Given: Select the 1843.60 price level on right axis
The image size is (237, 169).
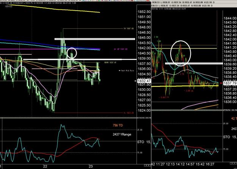Looking at the screenshot, I should pos(230,22).
